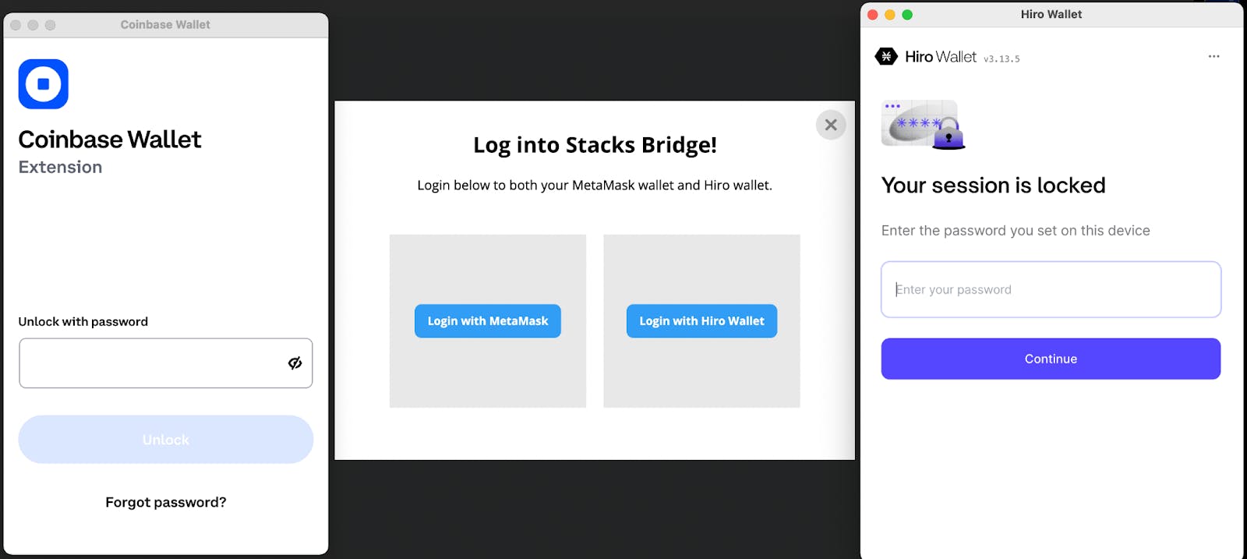Click the Hiro 'Enter your password' field
This screenshot has width=1247, height=559.
click(x=1051, y=289)
